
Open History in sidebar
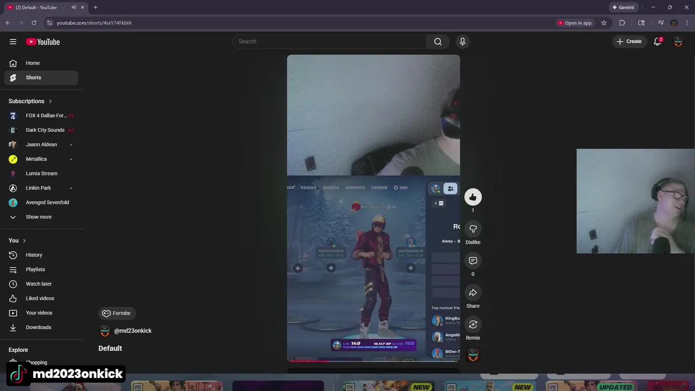pyautogui.click(x=41, y=255)
